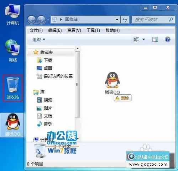Open 下载 in the favorites list
178x171 pixels.
pos(44,60)
